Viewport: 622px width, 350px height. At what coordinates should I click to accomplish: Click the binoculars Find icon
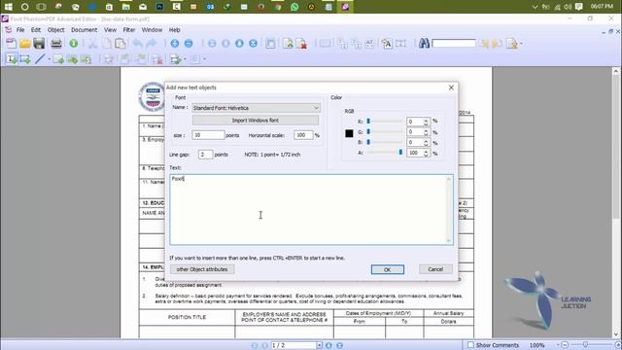tap(424, 43)
